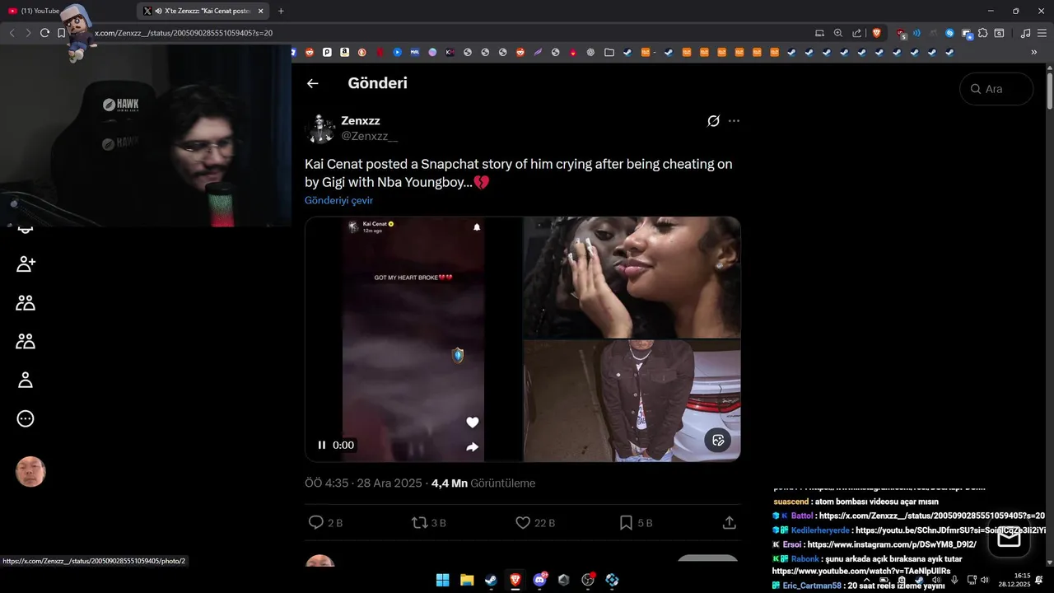Open Brave Shields lion icon

pos(877,33)
